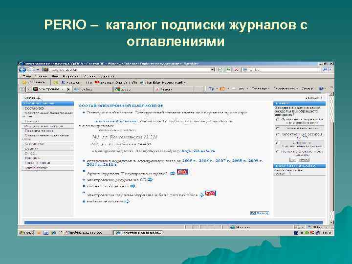352x264 pixels.
Task: Click the quick tabs icon left of tabs
Action: pos(22,89)
